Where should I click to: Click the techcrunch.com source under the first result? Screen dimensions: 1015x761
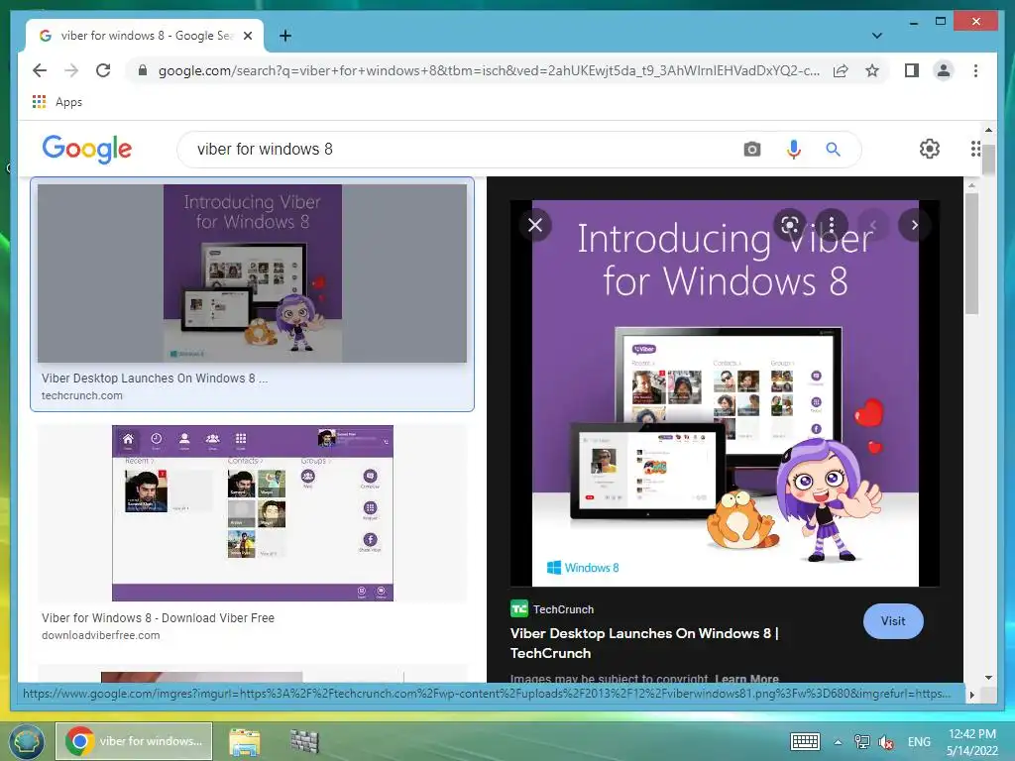point(82,395)
